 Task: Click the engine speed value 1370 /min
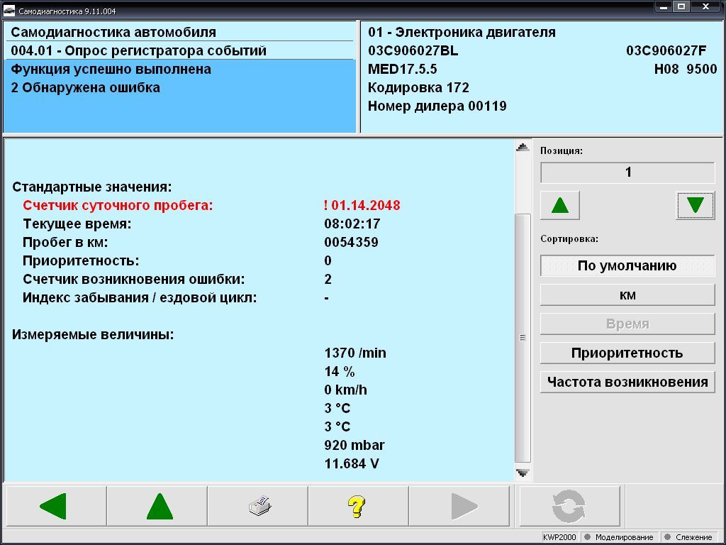pos(356,353)
